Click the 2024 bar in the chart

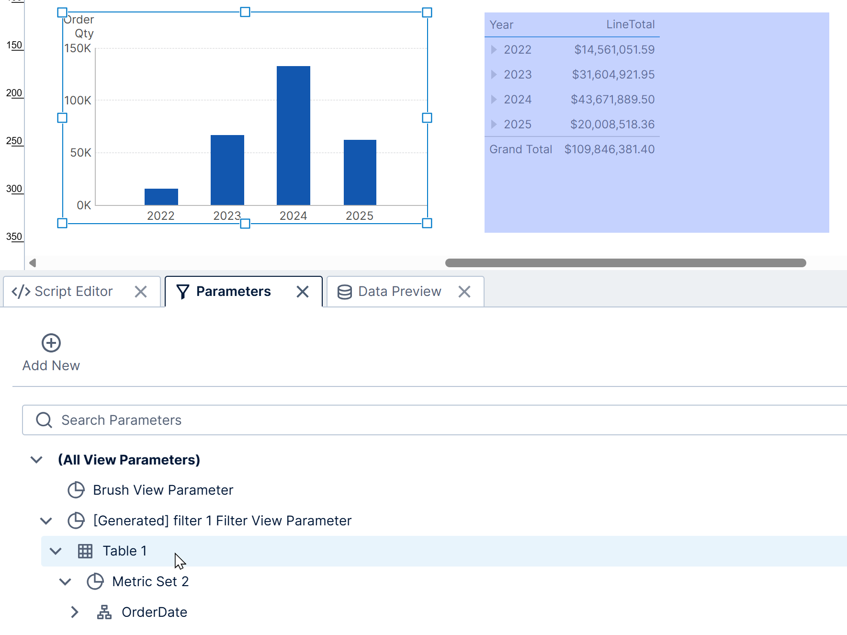click(294, 136)
